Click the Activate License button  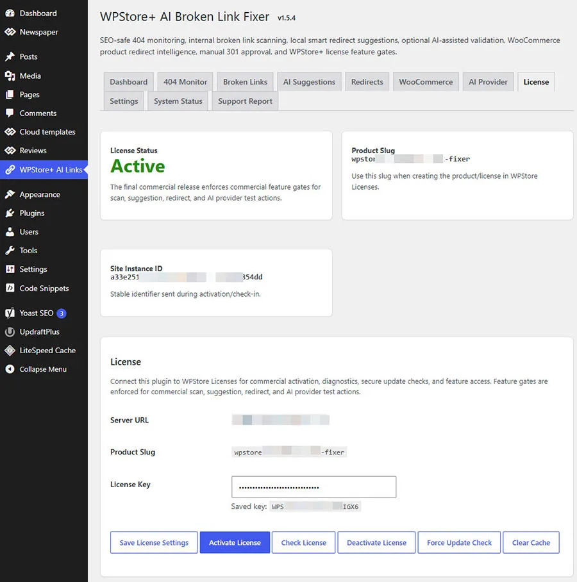(235, 542)
